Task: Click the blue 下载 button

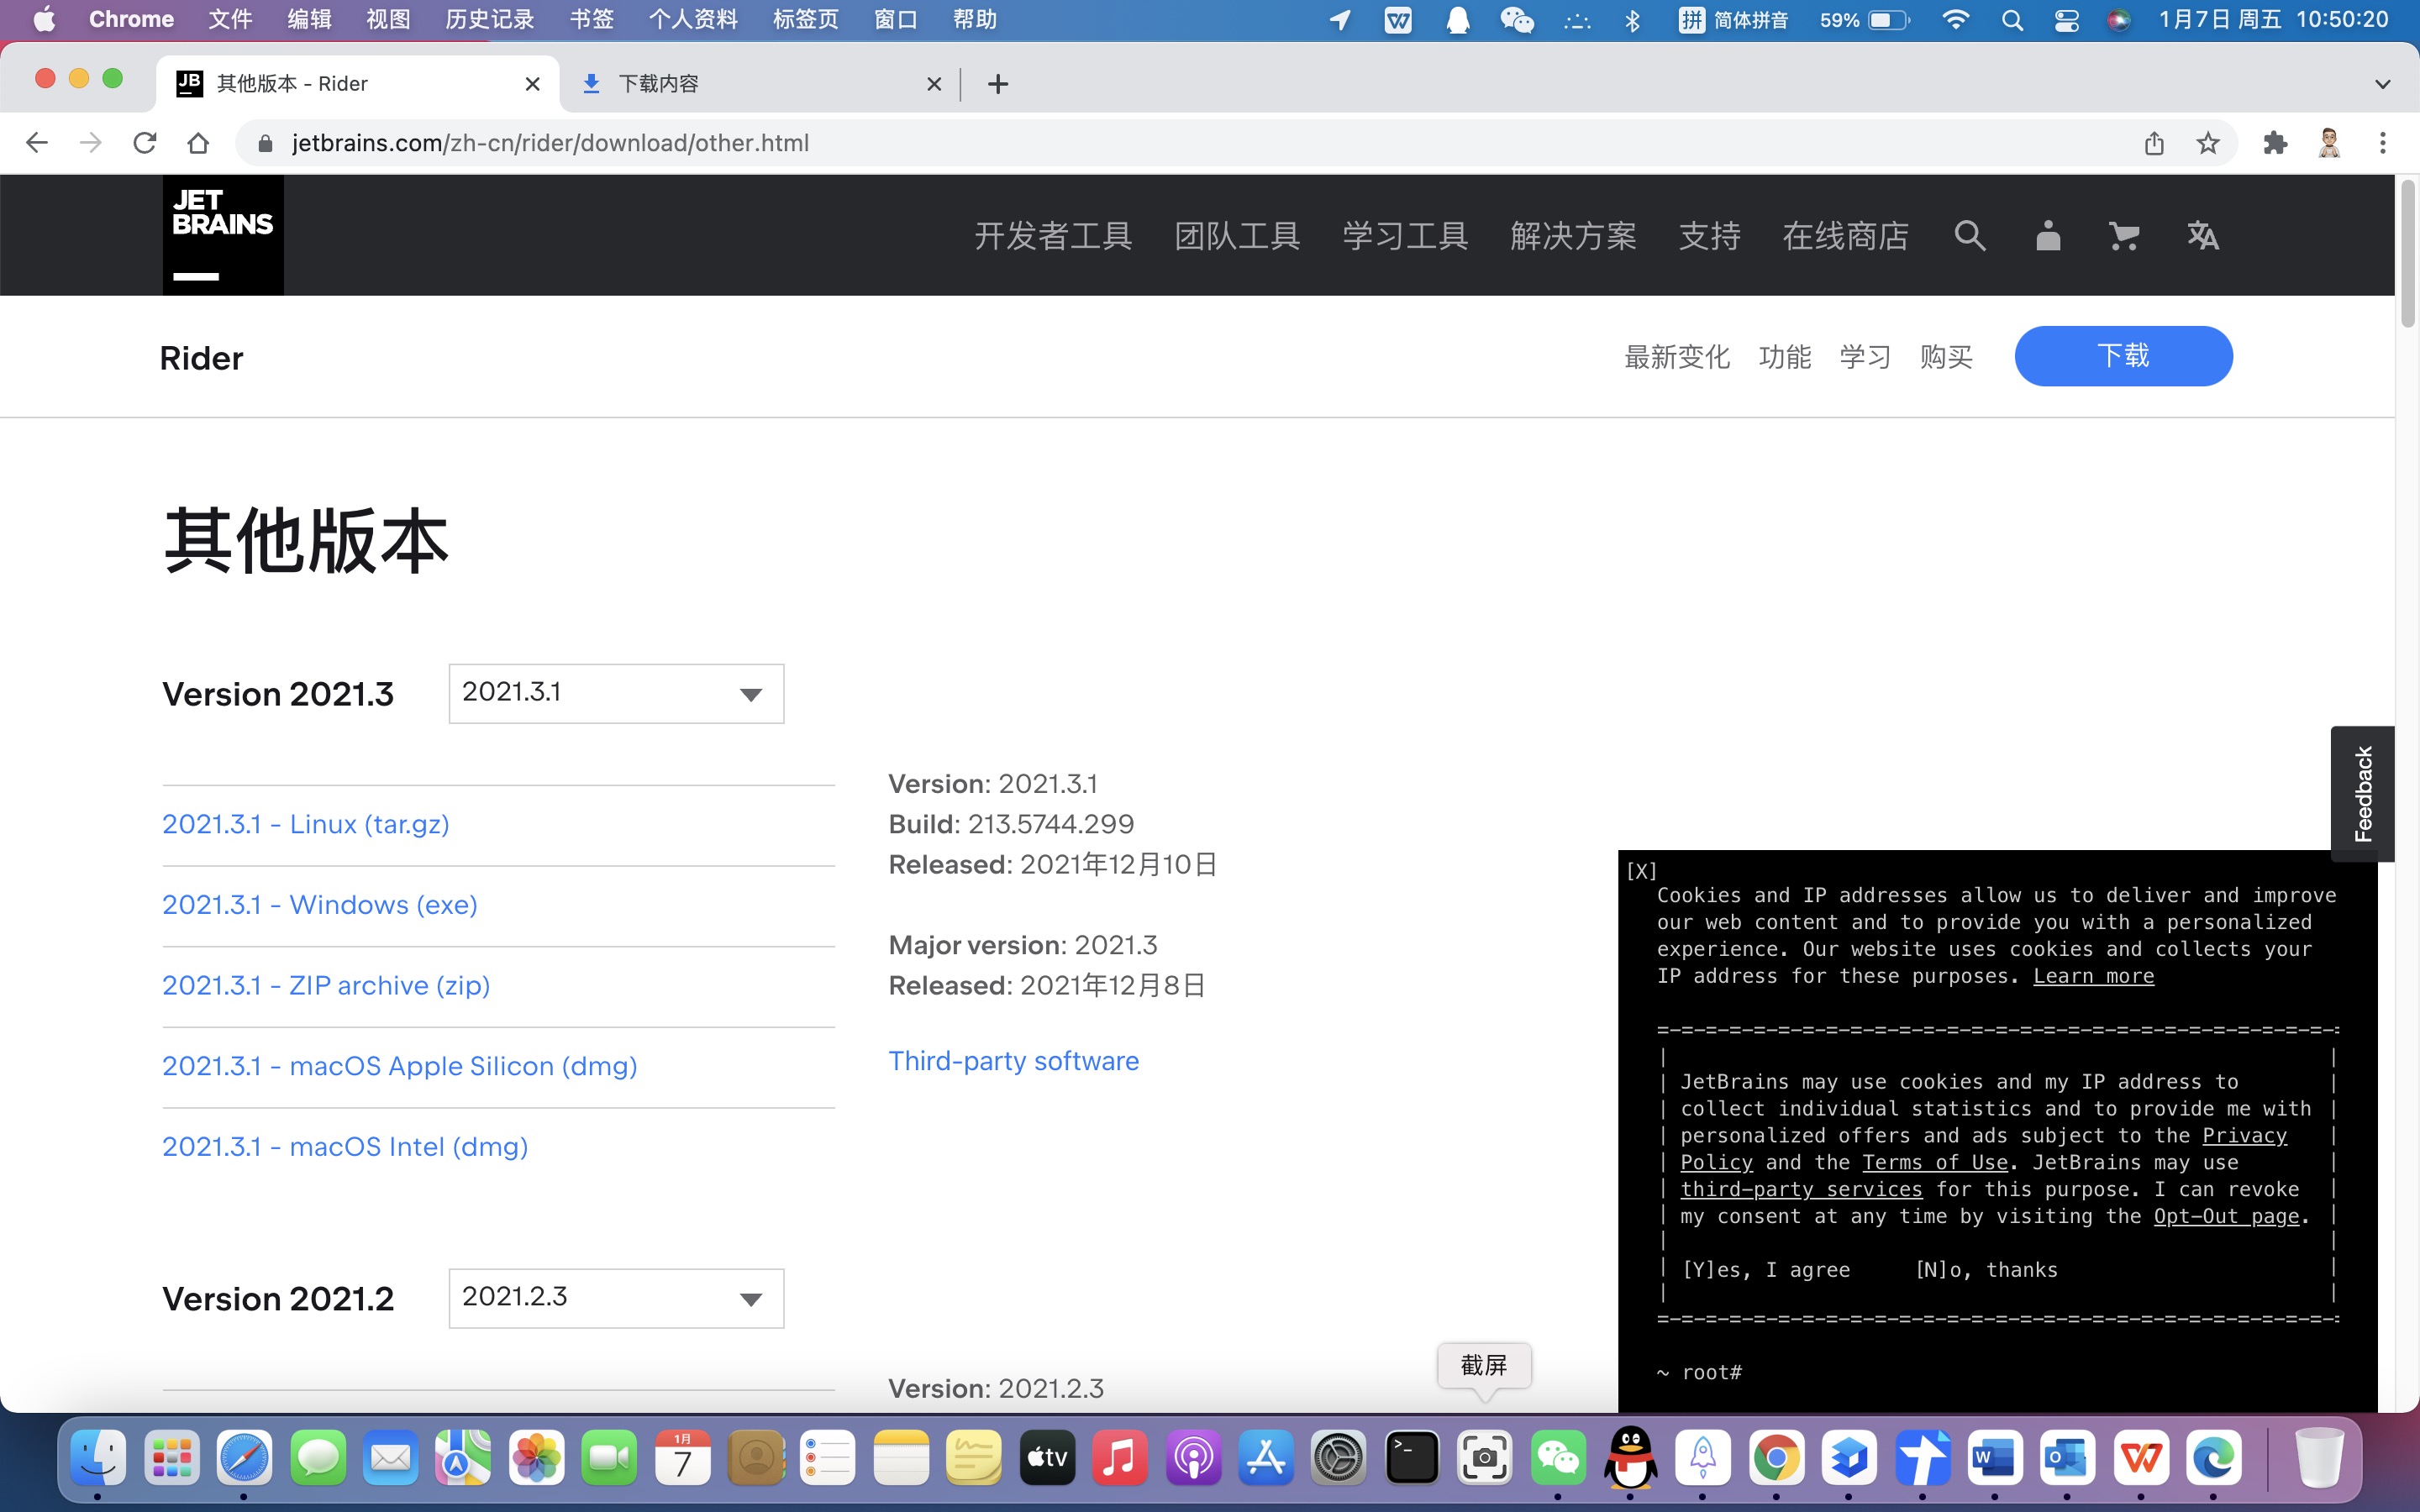Action: [x=2122, y=356]
